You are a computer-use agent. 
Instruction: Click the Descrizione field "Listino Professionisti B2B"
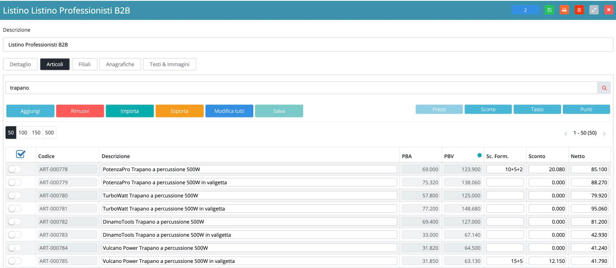(308, 44)
